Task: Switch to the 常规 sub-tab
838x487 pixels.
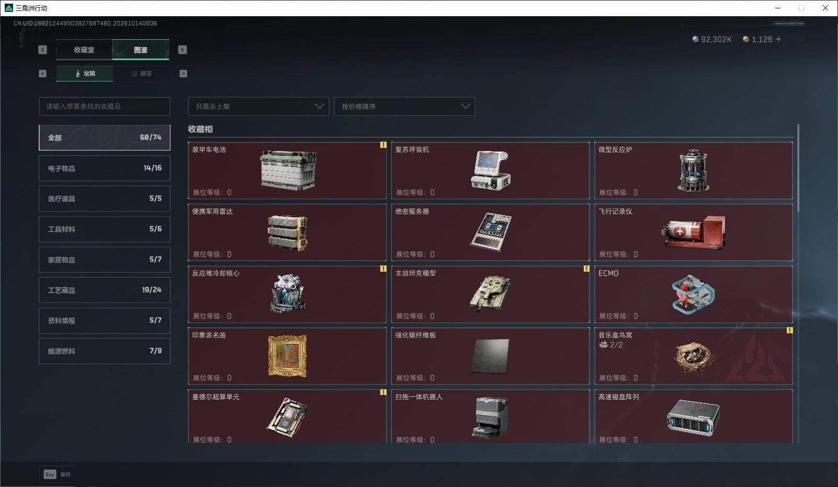Action: tap(85, 74)
